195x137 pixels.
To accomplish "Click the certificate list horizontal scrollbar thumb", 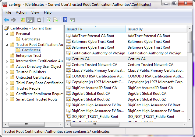I will [x=95, y=124].
